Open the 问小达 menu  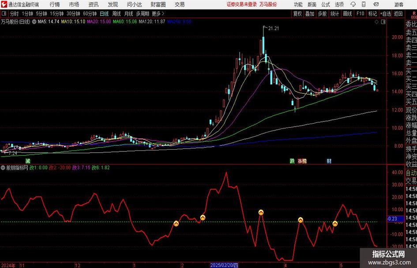coord(134,4)
